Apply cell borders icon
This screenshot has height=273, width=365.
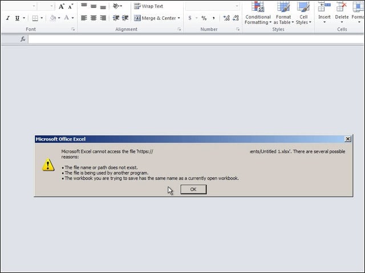pos(35,18)
